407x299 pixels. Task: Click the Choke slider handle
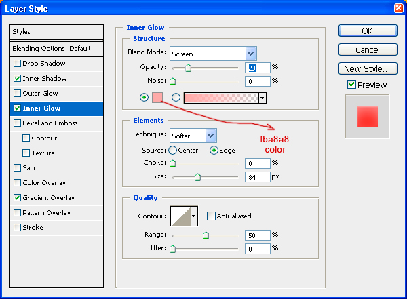[172, 163]
